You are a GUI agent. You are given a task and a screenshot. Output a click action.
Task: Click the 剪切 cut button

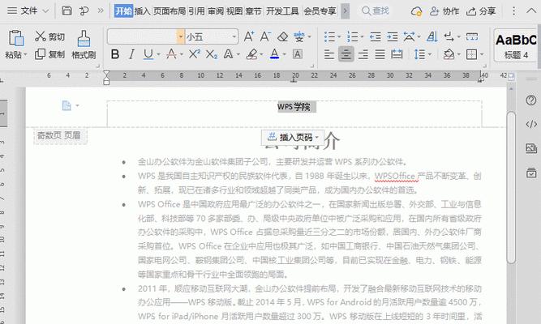[50, 36]
